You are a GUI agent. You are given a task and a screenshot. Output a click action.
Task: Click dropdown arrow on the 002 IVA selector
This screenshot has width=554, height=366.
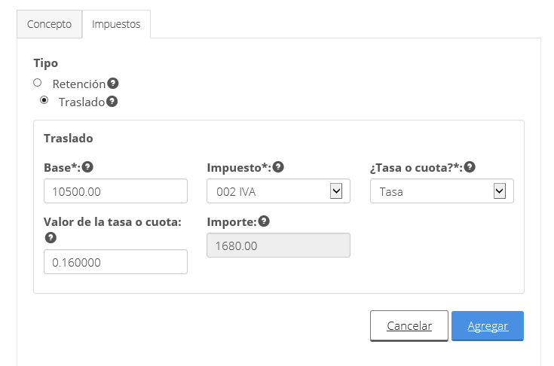pos(336,191)
